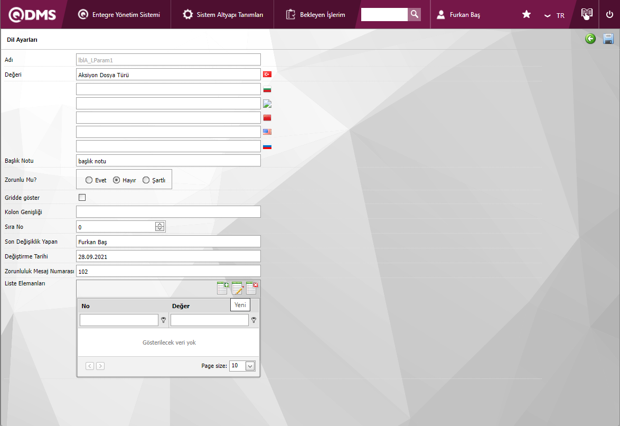Screen dimensions: 620x426
Task: Click the save floppy disk icon
Action: (608, 39)
